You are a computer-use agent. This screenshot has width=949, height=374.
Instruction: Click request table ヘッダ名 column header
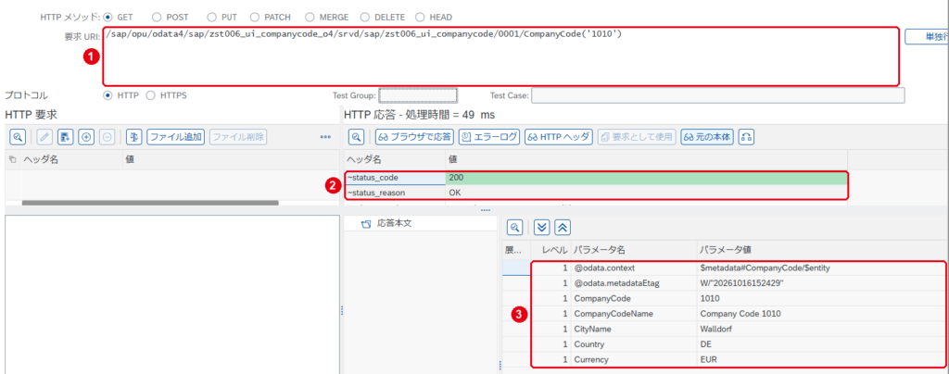71,159
